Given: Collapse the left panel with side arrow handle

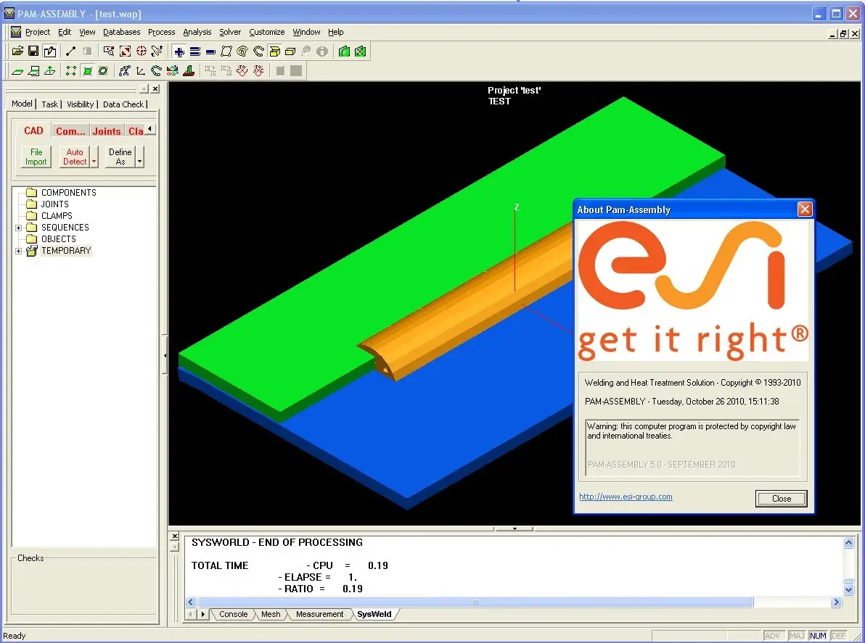Looking at the screenshot, I should point(165,355).
